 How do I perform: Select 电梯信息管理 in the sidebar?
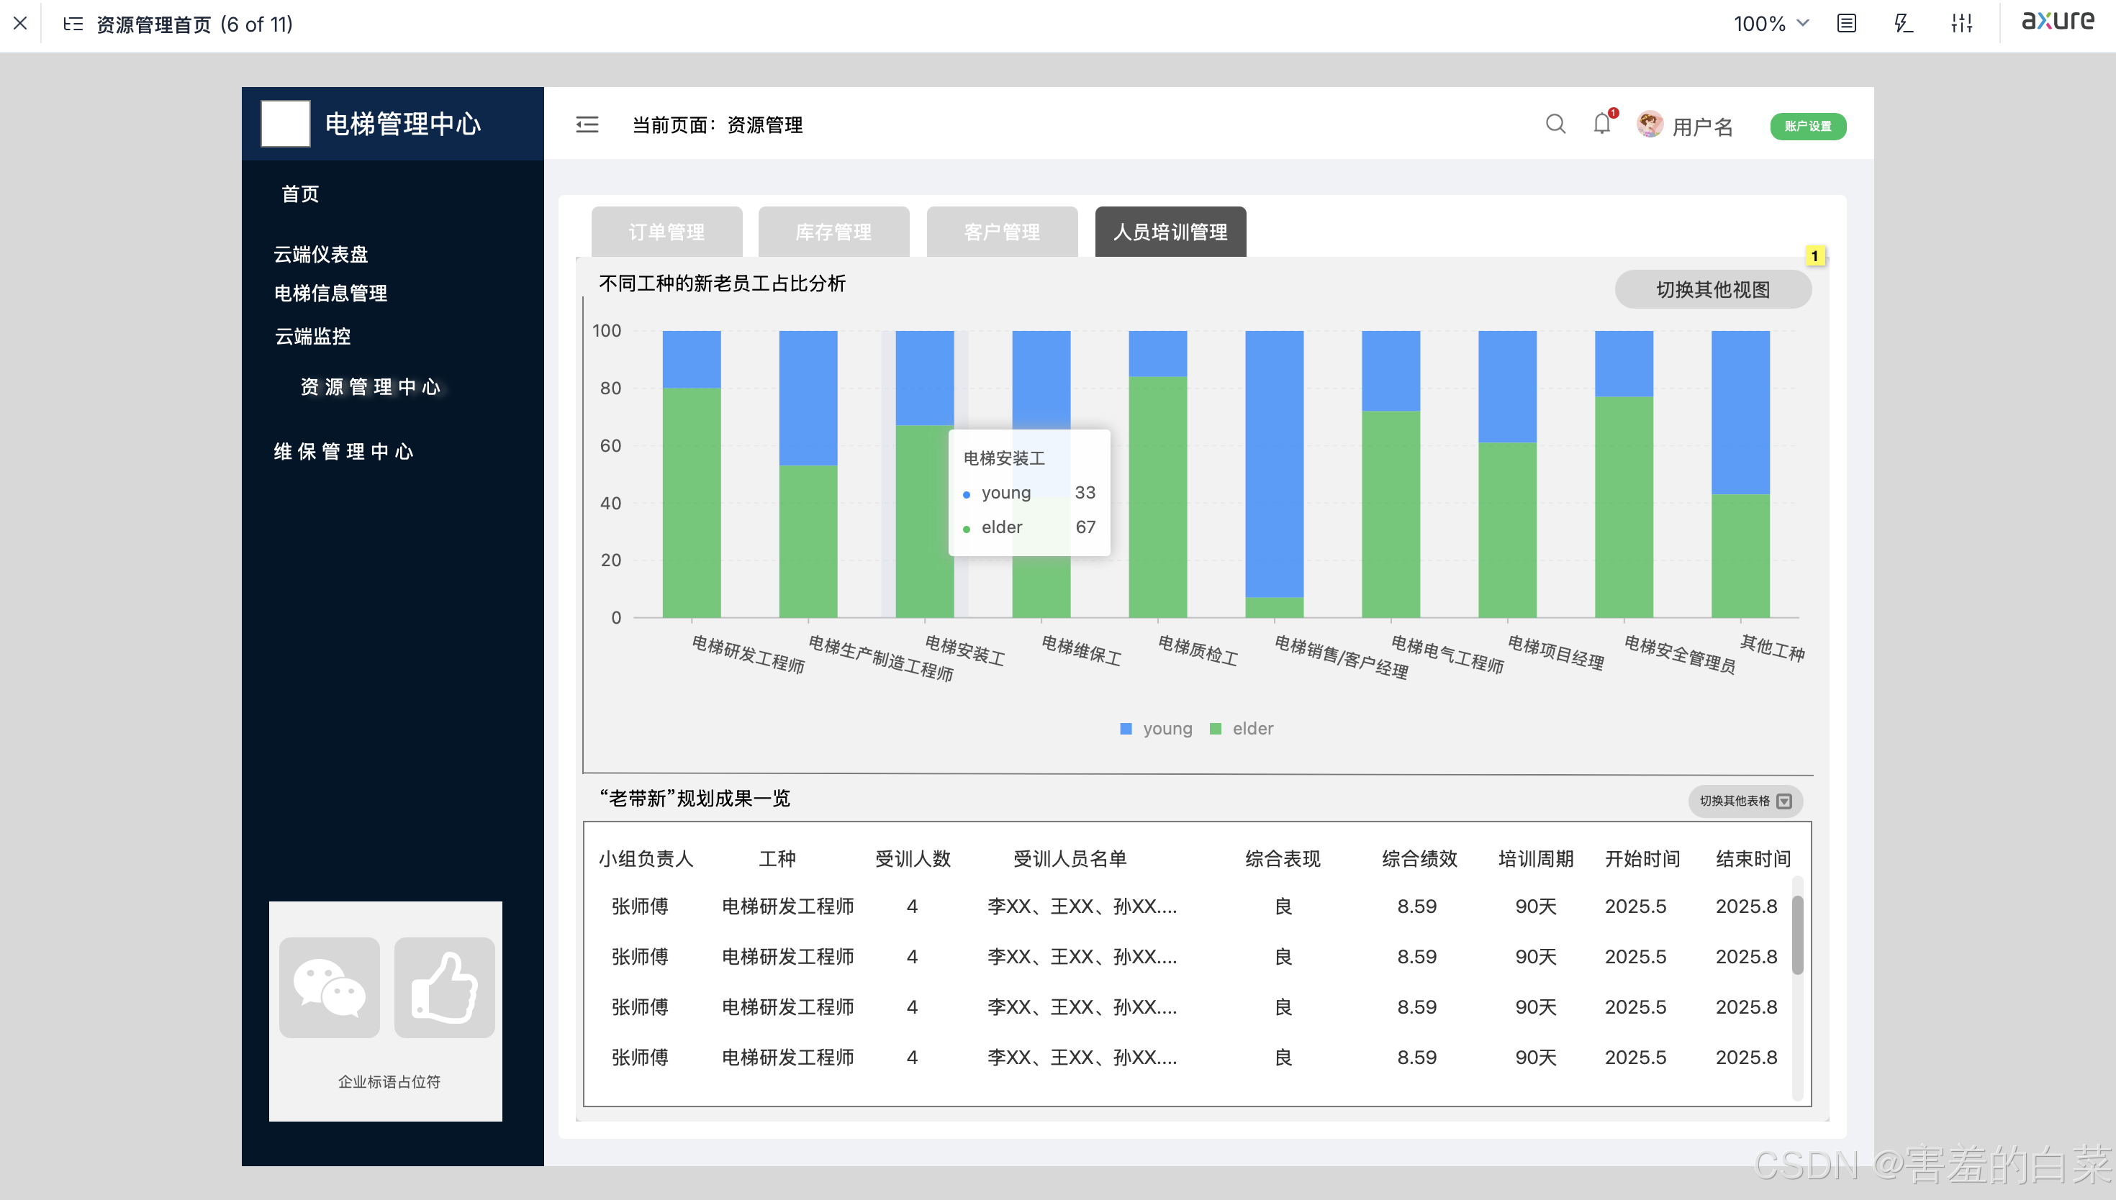tap(330, 294)
